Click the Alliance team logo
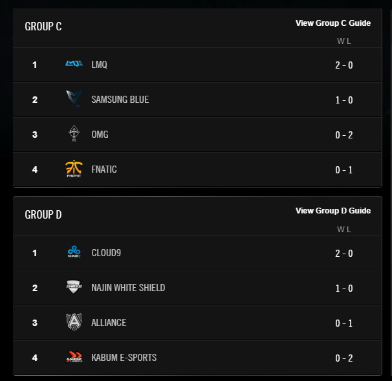 click(74, 322)
